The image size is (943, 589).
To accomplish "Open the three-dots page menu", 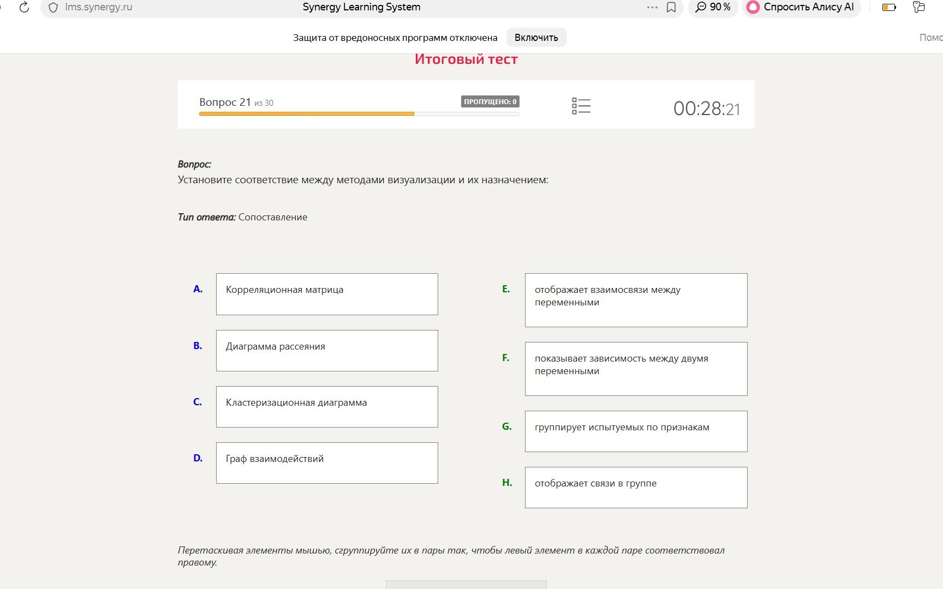I will (652, 7).
